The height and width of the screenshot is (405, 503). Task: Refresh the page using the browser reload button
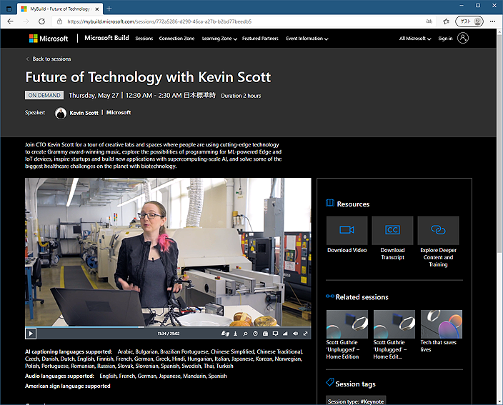tap(39, 21)
